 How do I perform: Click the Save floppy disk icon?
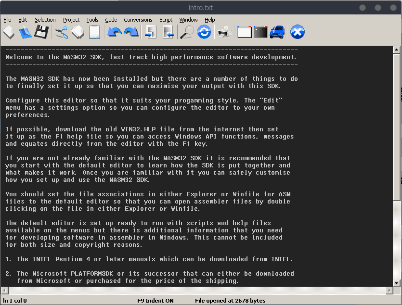pyautogui.click(x=41, y=32)
